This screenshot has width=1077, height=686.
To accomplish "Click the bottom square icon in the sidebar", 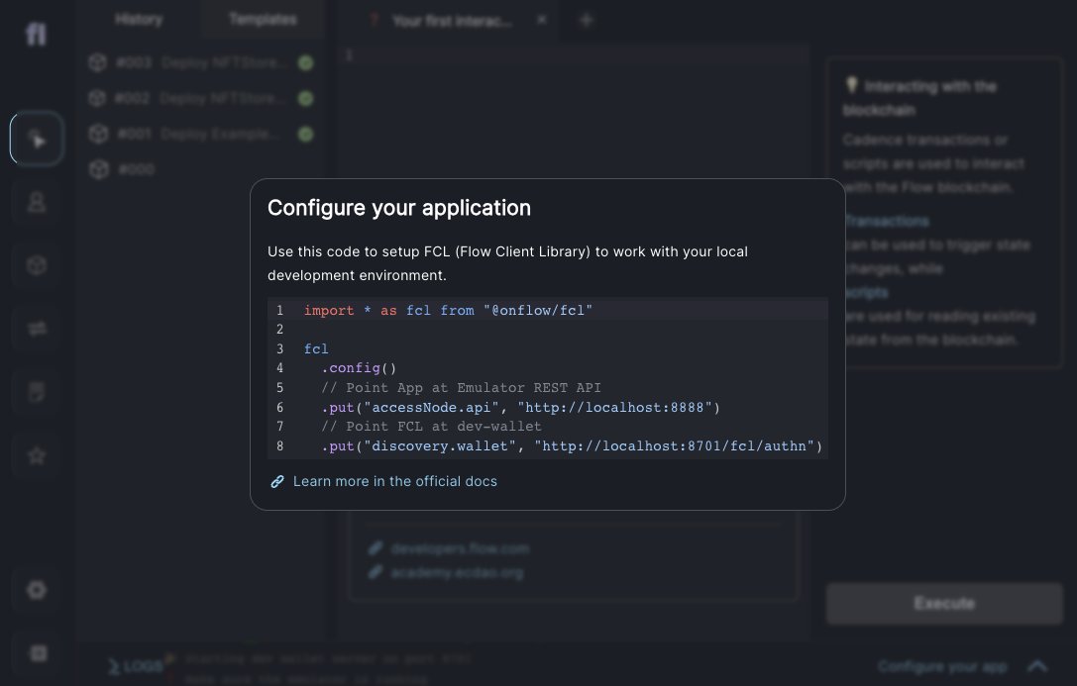I will pyautogui.click(x=39, y=652).
